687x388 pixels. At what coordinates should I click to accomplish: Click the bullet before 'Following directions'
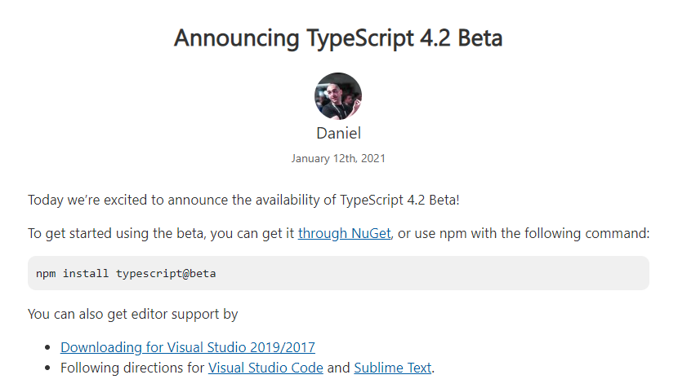[x=49, y=368]
